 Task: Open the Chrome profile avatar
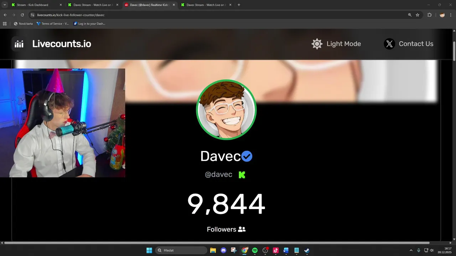point(442,15)
